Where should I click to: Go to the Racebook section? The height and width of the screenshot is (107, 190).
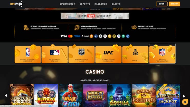pos(101,4)
